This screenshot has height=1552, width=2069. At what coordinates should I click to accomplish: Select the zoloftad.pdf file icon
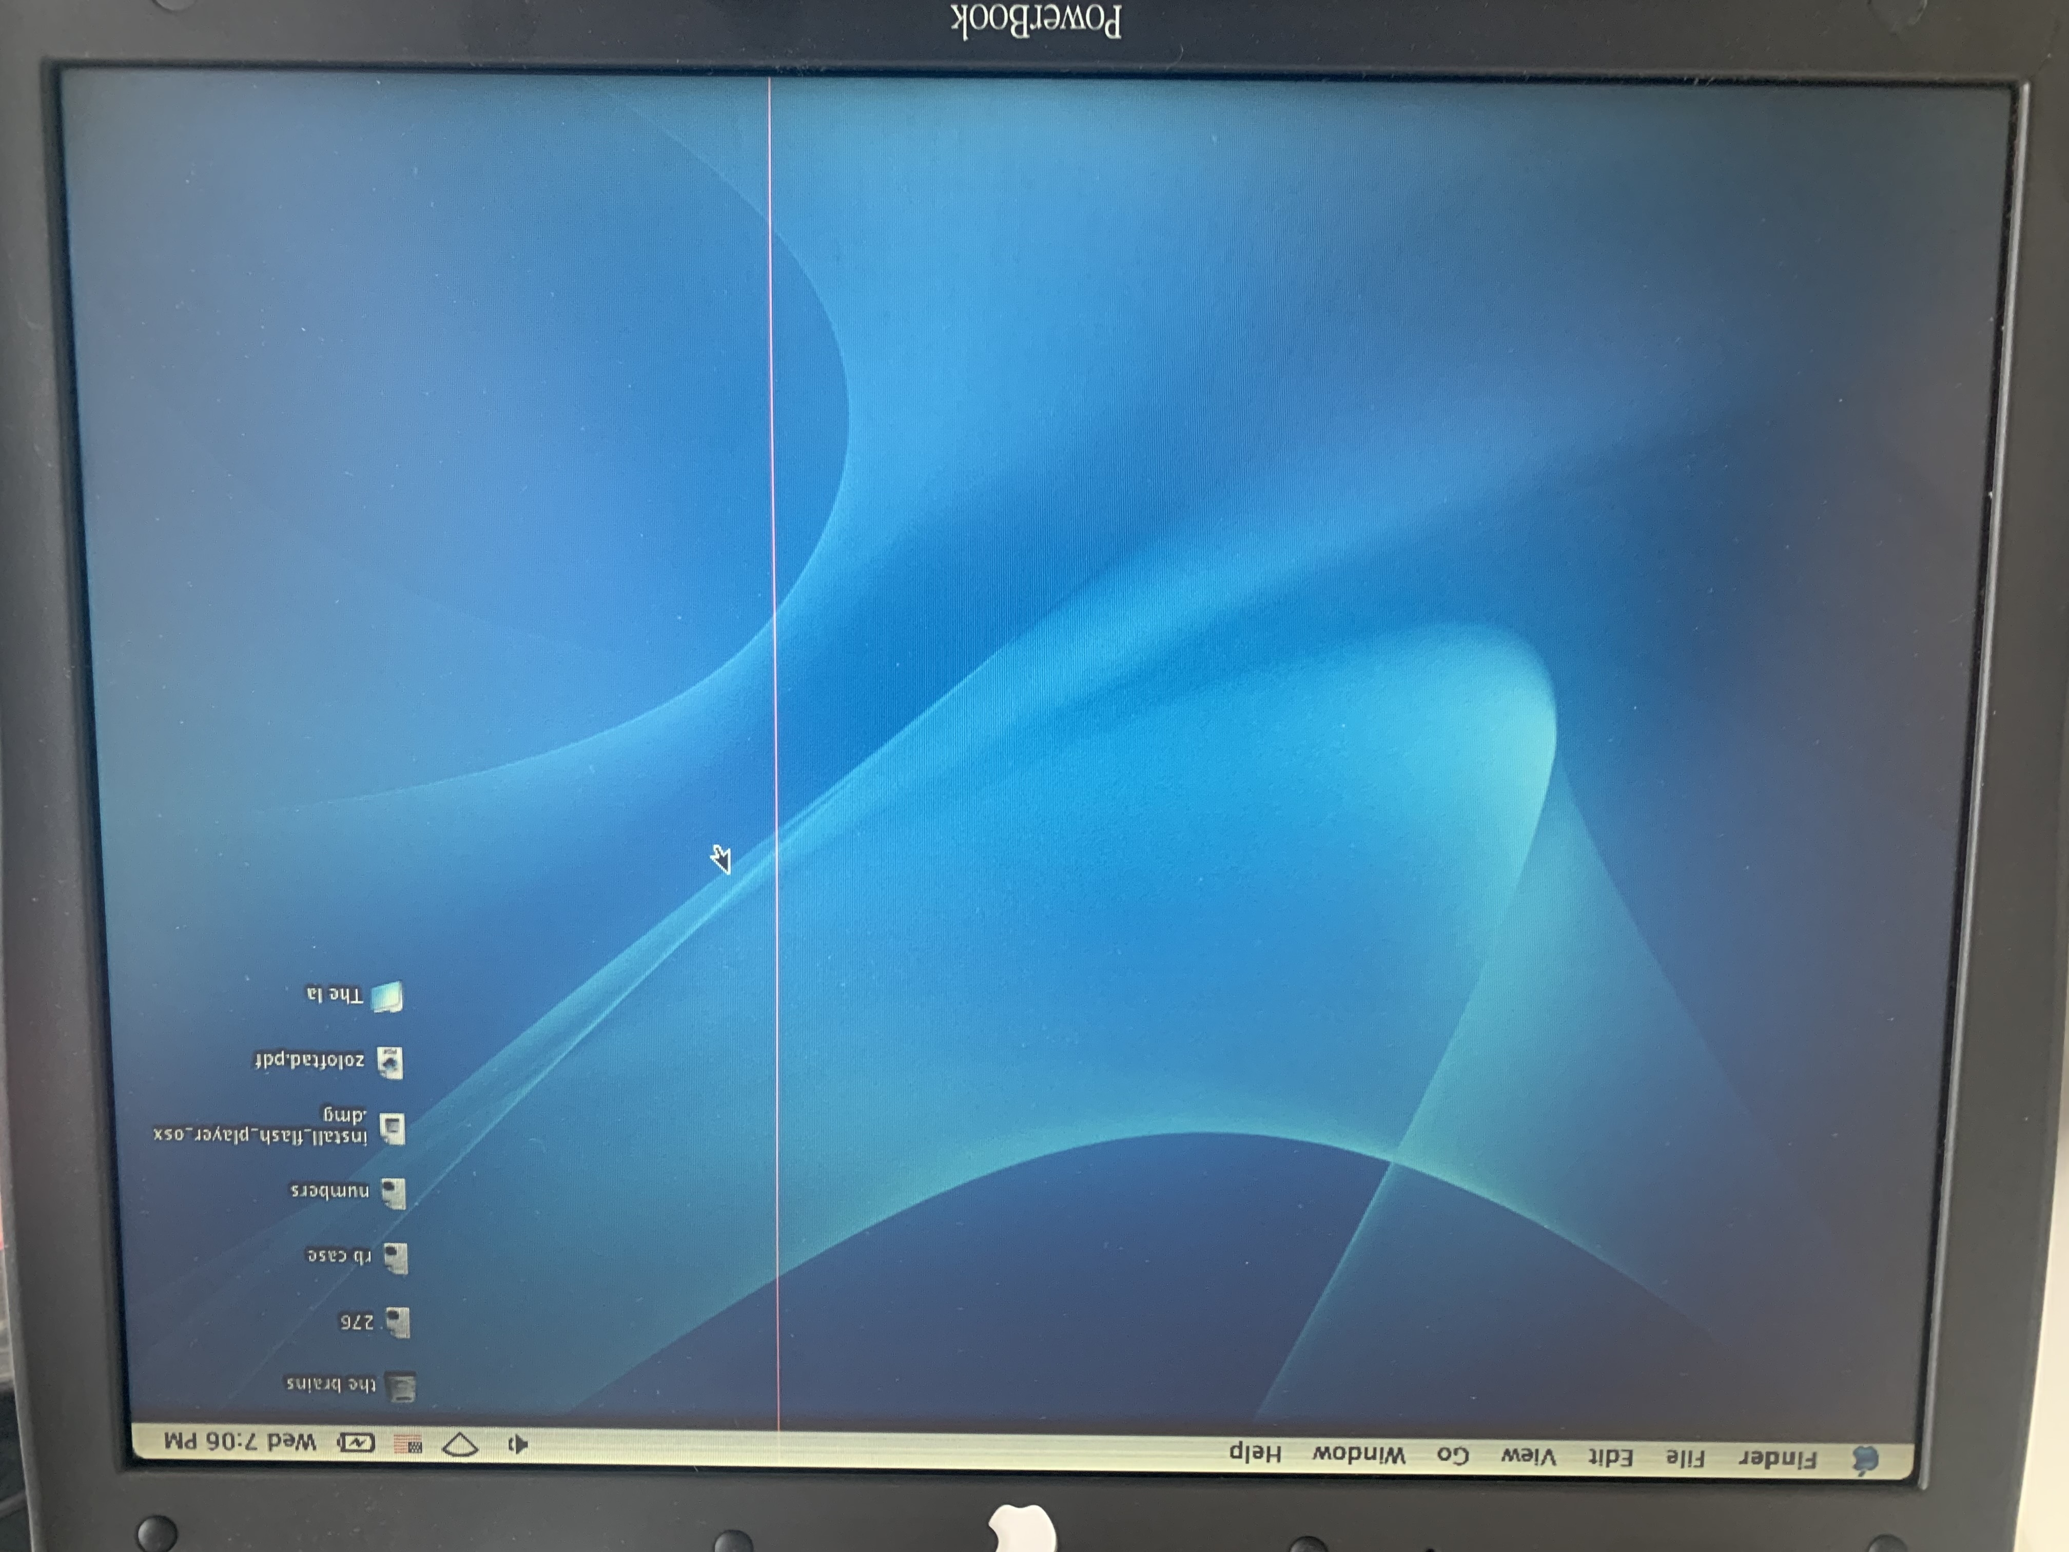pyautogui.click(x=390, y=1063)
